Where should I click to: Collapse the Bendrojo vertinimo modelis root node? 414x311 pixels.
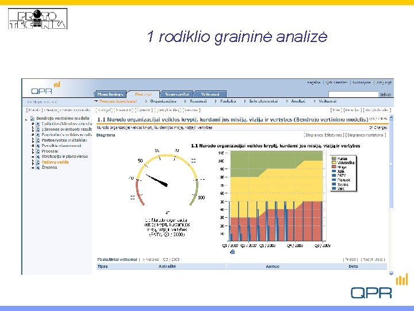coord(26,120)
